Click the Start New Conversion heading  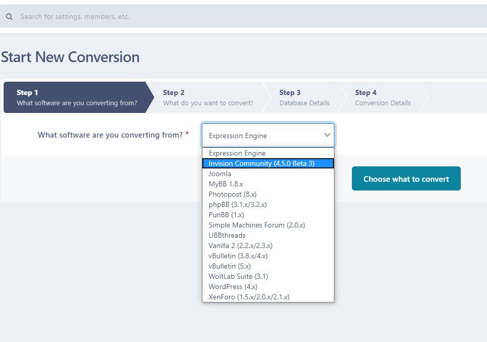click(70, 57)
